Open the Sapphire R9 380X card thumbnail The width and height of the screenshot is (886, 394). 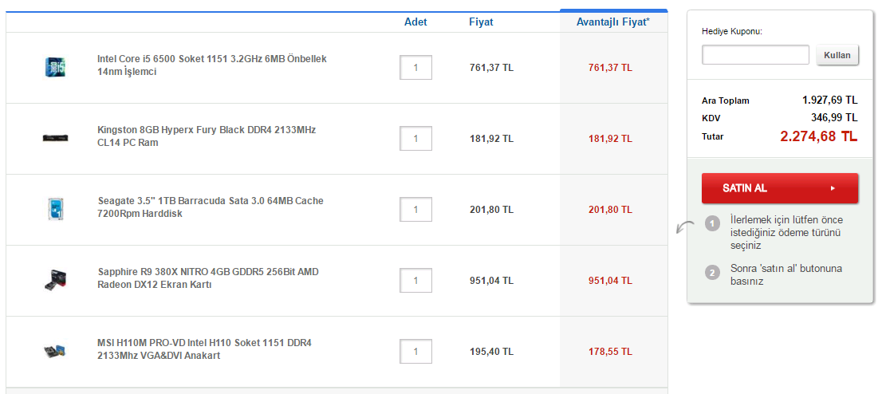tap(55, 280)
